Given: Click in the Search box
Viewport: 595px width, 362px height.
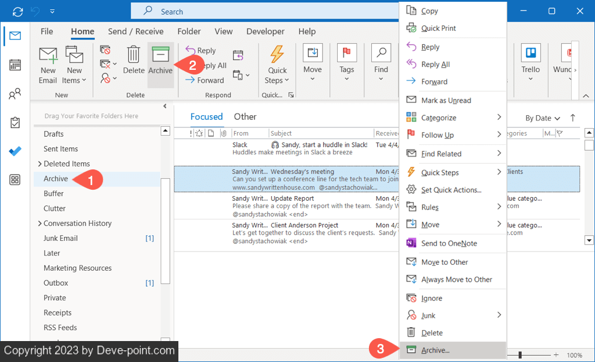Looking at the screenshot, I should pyautogui.click(x=261, y=12).
